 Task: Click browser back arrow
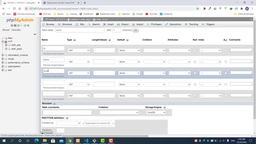4,9
